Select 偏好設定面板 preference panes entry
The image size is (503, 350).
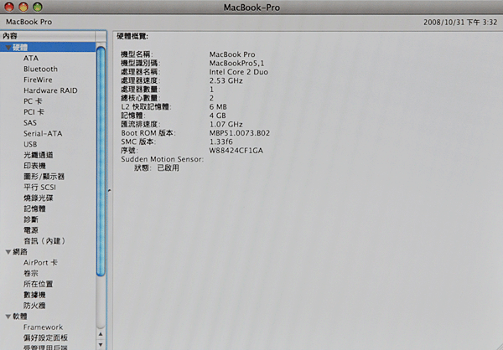[x=45, y=337]
